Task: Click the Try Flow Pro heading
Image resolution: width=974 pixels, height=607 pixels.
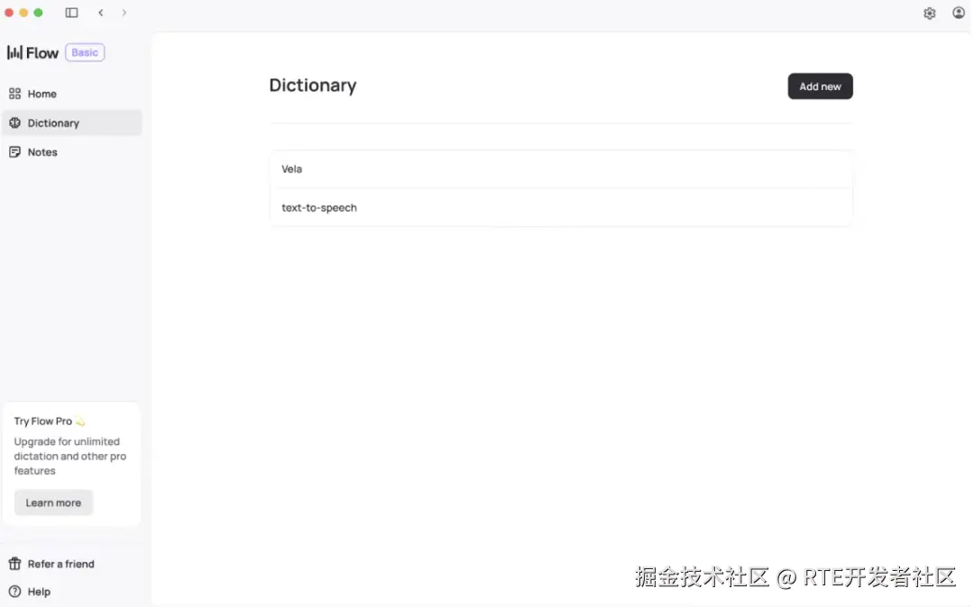Action: point(50,421)
